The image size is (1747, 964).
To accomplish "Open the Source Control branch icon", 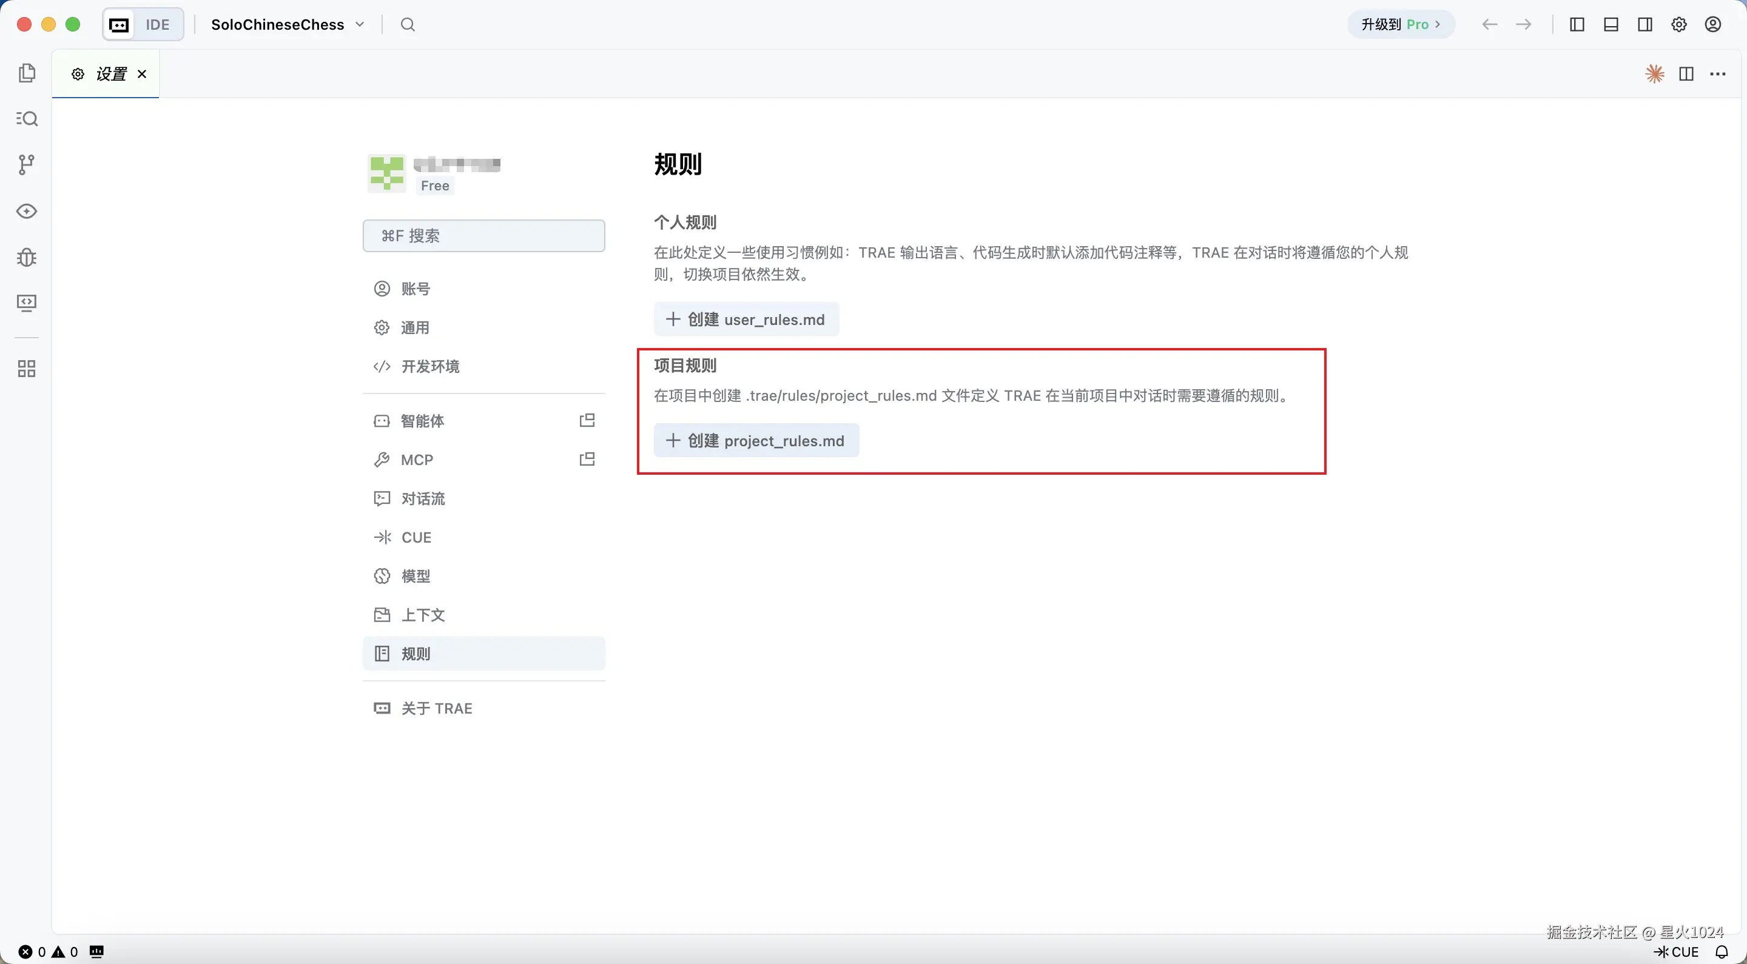I will click(x=27, y=164).
